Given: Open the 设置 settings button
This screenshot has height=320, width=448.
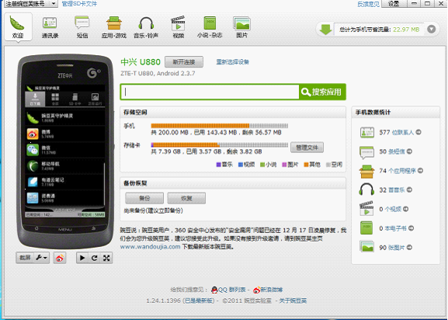Looking at the screenshot, I should click(x=394, y=4).
